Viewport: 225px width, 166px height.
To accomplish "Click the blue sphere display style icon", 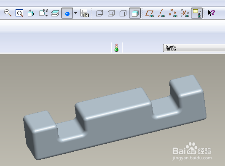I will click(x=67, y=13).
